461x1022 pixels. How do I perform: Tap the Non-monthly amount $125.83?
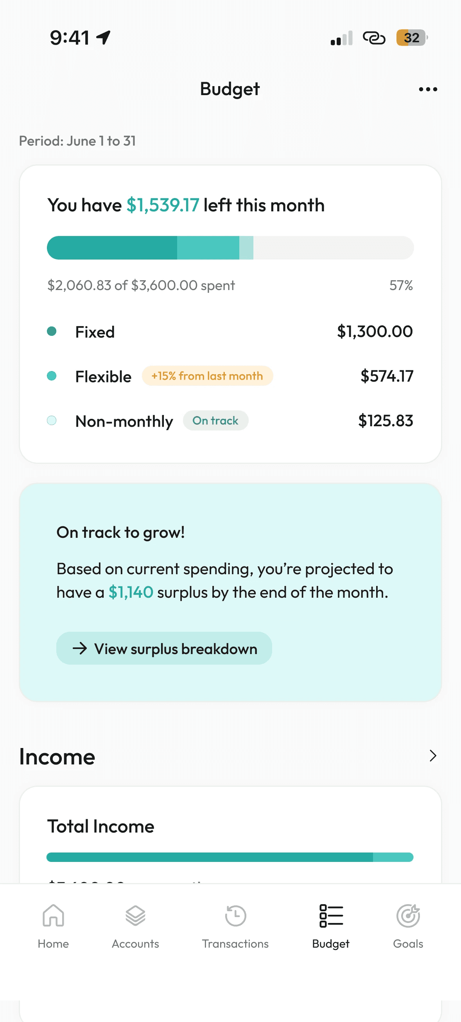tap(386, 420)
